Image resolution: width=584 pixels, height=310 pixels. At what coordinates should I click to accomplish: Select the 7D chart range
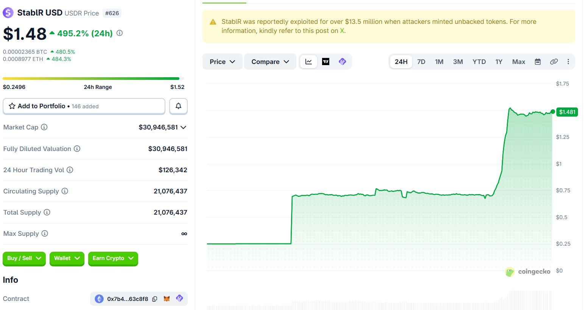421,62
